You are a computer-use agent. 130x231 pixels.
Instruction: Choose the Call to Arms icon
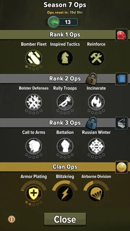tap(33, 146)
